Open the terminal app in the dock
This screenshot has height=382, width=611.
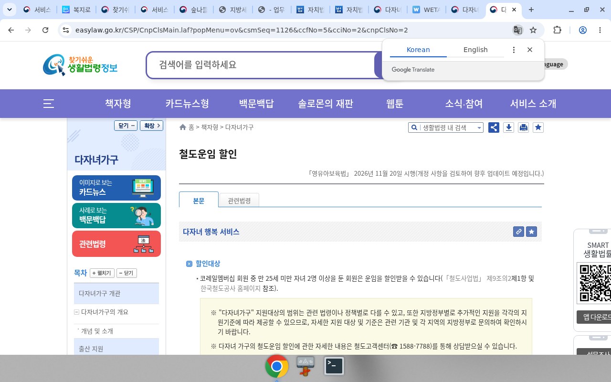pyautogui.click(x=334, y=366)
